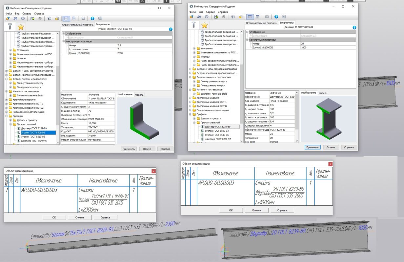This screenshot has height=262, width=404.
Task: Click info speech-bubble toolbar icon in left window
Action: coord(100,19)
